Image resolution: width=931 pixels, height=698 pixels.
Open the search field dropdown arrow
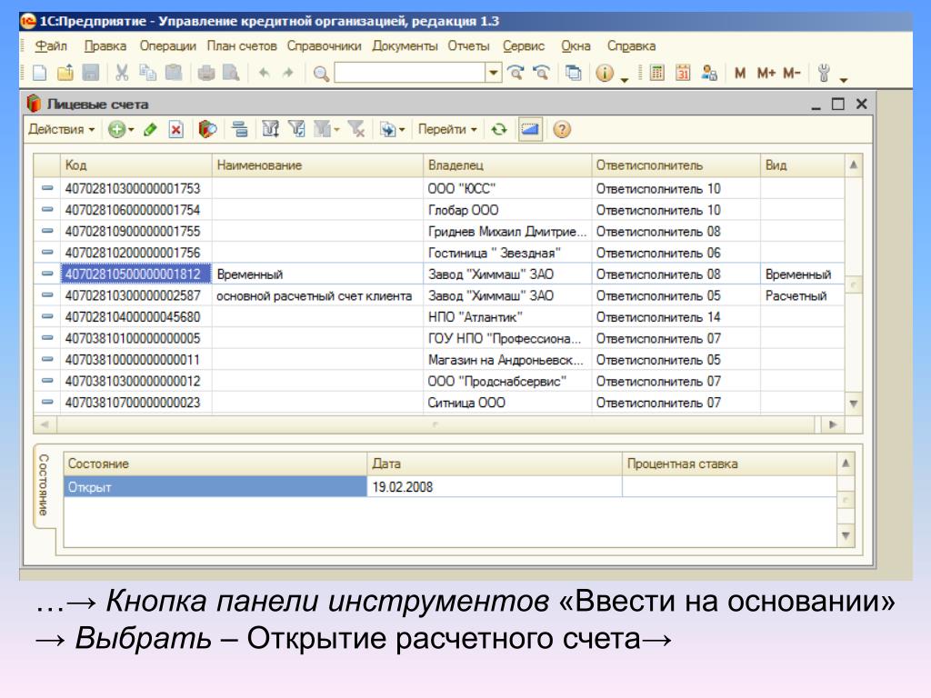[x=494, y=73]
